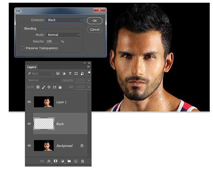Click the Fill dialog Opacity field

tap(52, 41)
